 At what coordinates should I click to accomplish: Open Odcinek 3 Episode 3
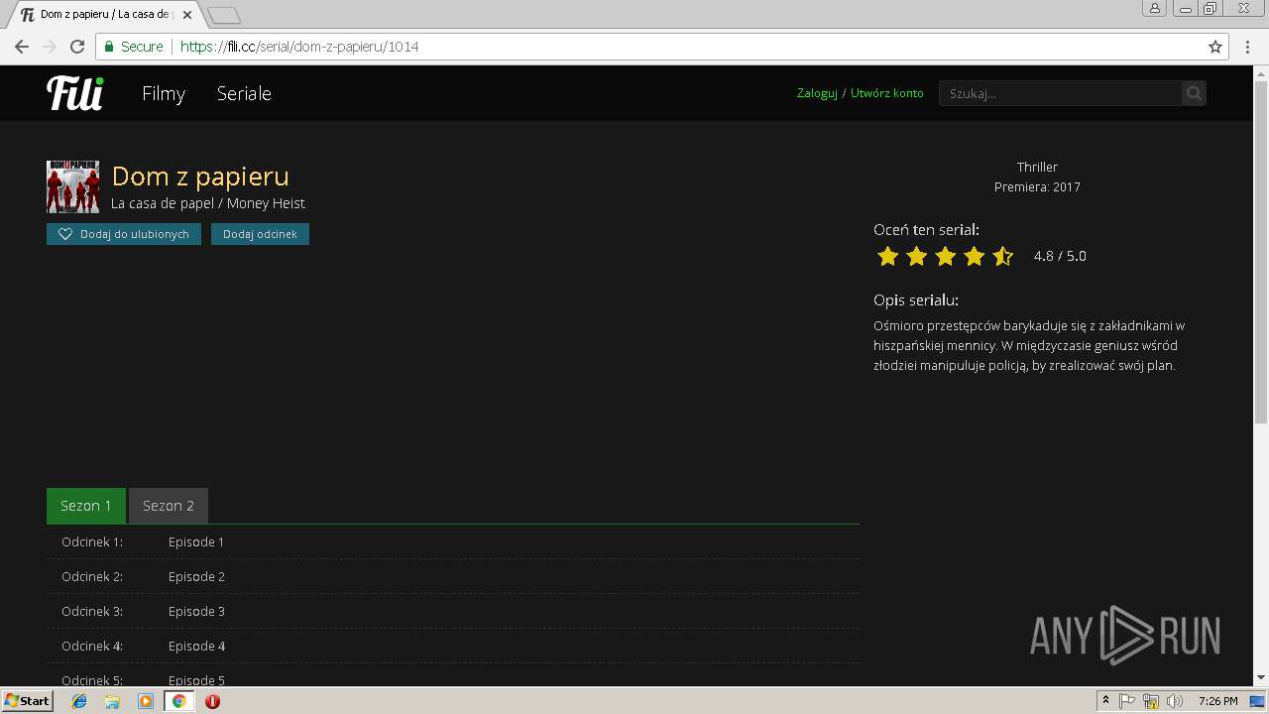click(x=453, y=612)
